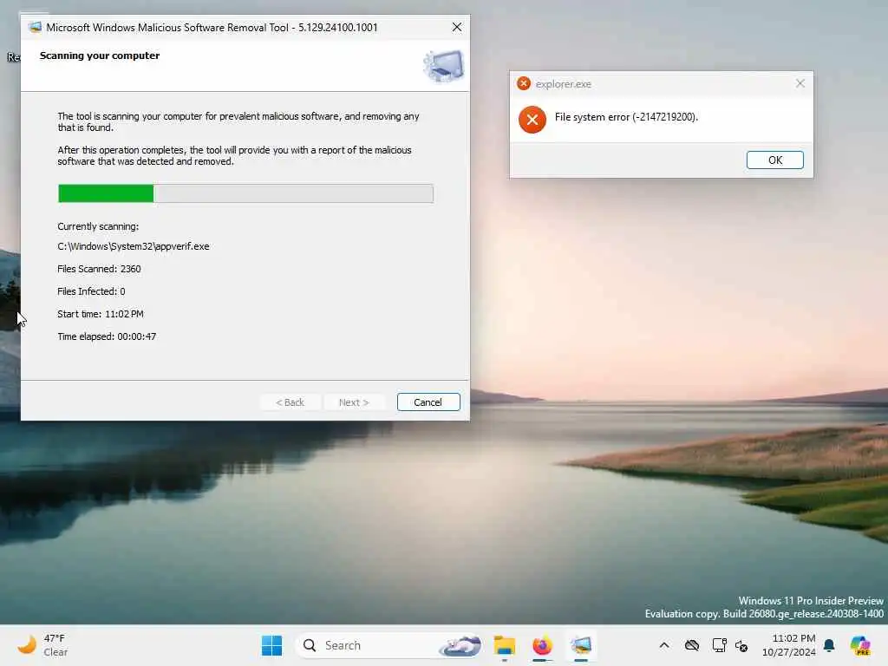This screenshot has width=888, height=666.
Task: Open File Explorer from the taskbar
Action: (504, 645)
